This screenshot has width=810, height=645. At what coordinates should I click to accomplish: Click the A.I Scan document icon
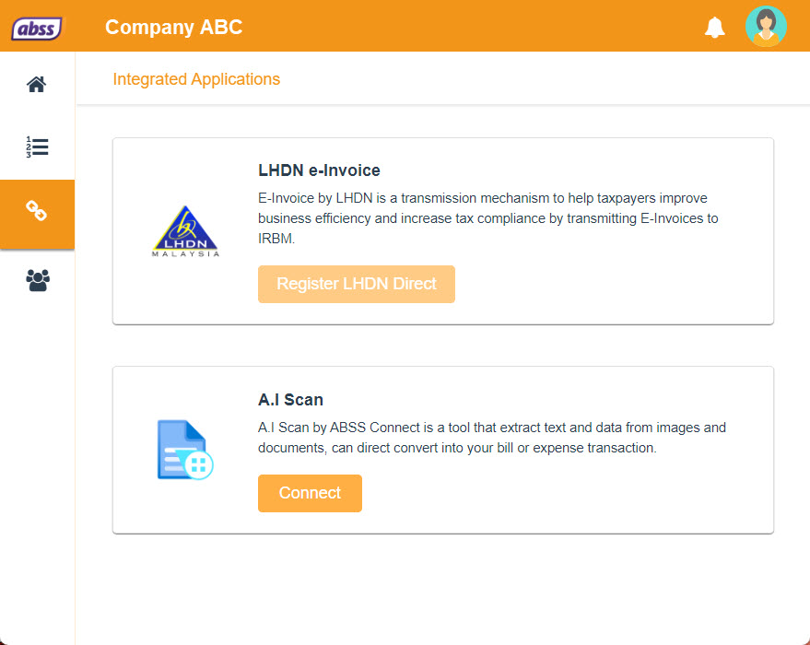184,450
